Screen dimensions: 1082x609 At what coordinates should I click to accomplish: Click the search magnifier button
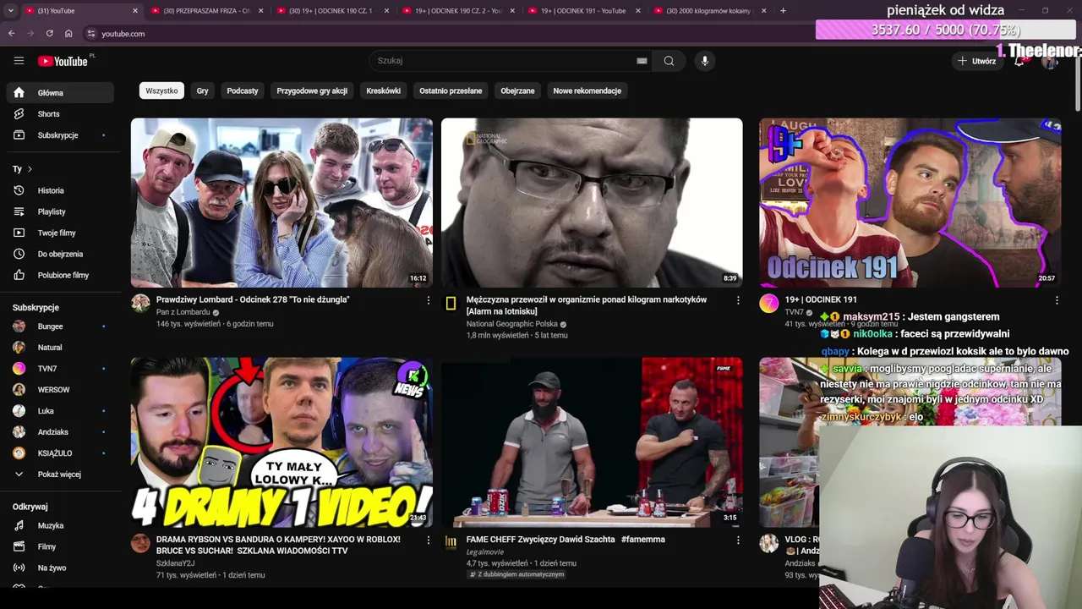(669, 61)
